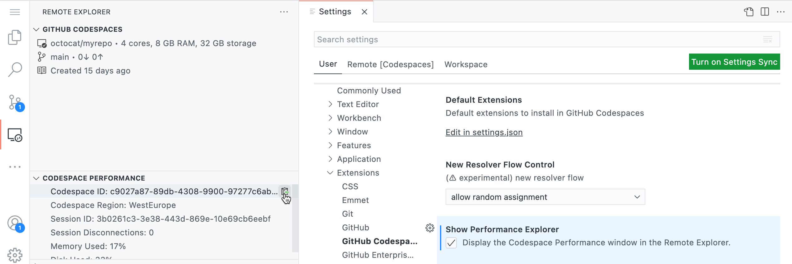Collapse the GitHub Codespaces section
This screenshot has height=264, width=792.
[x=36, y=29]
